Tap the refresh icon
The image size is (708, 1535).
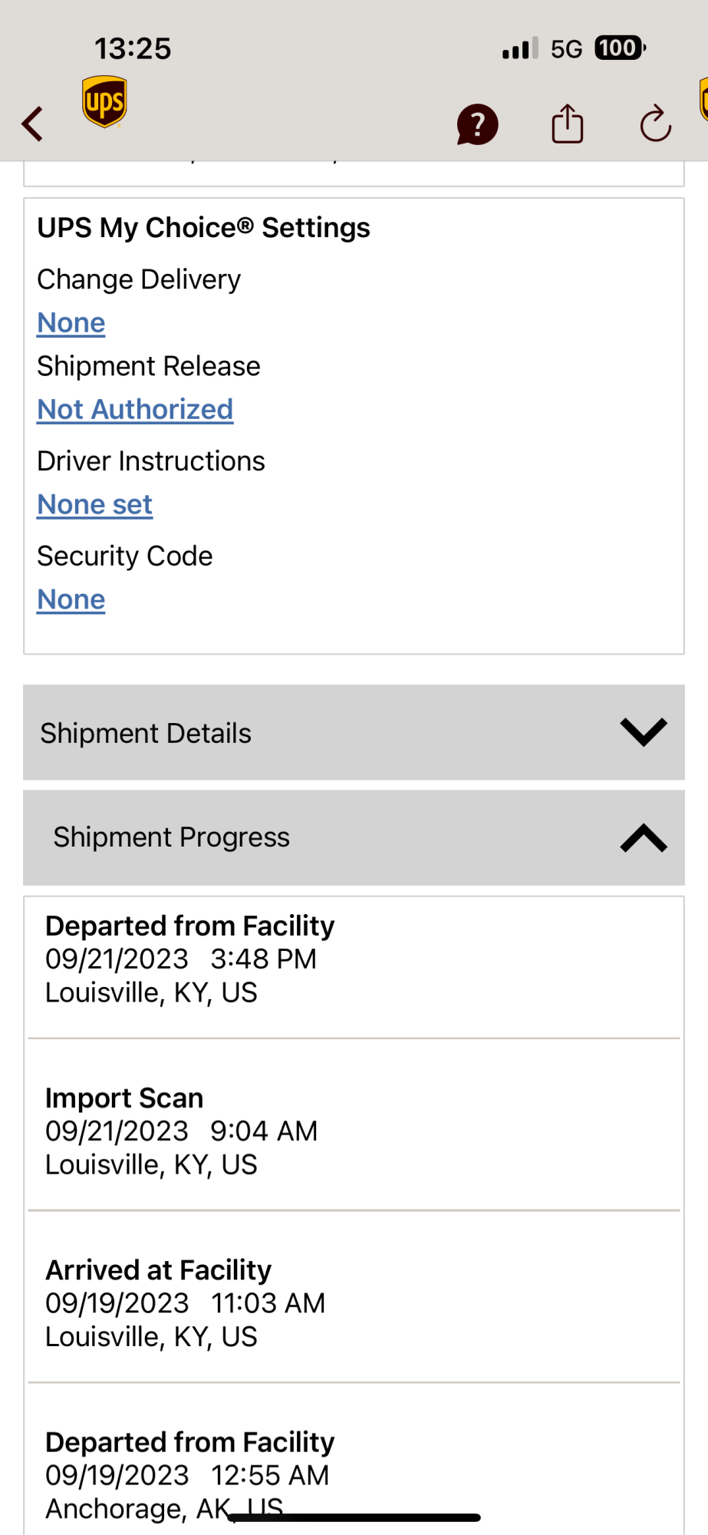(656, 124)
